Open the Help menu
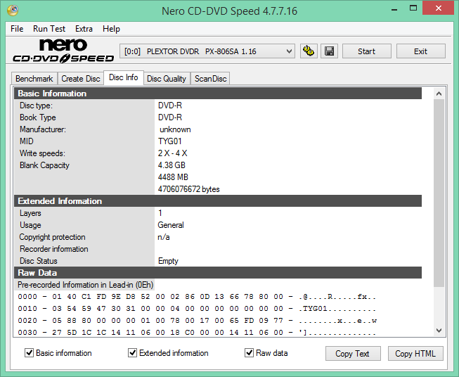Image resolution: width=459 pixels, height=377 pixels. pos(111,29)
